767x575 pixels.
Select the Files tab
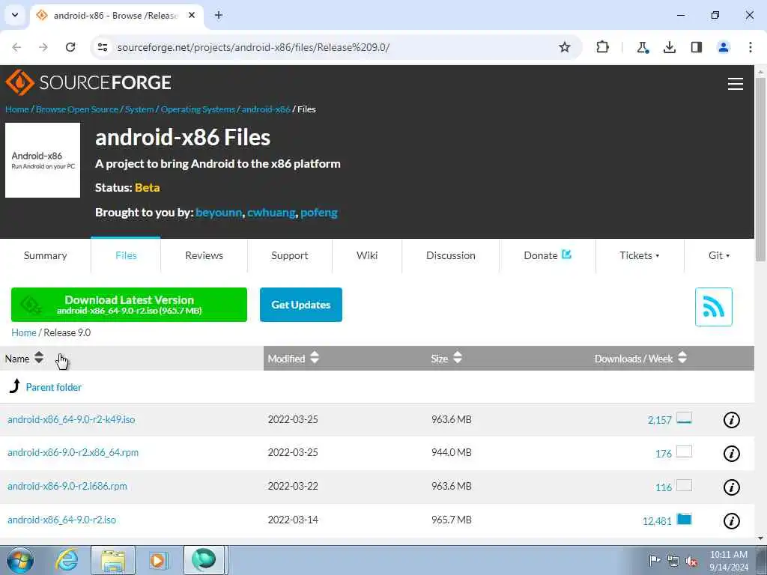point(126,255)
